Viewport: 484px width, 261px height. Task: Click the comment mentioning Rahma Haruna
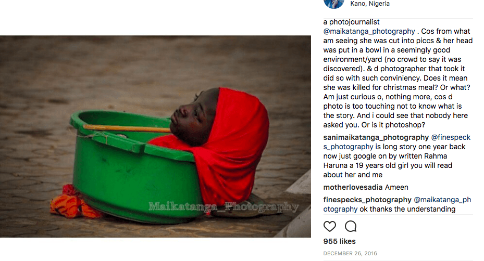click(396, 156)
